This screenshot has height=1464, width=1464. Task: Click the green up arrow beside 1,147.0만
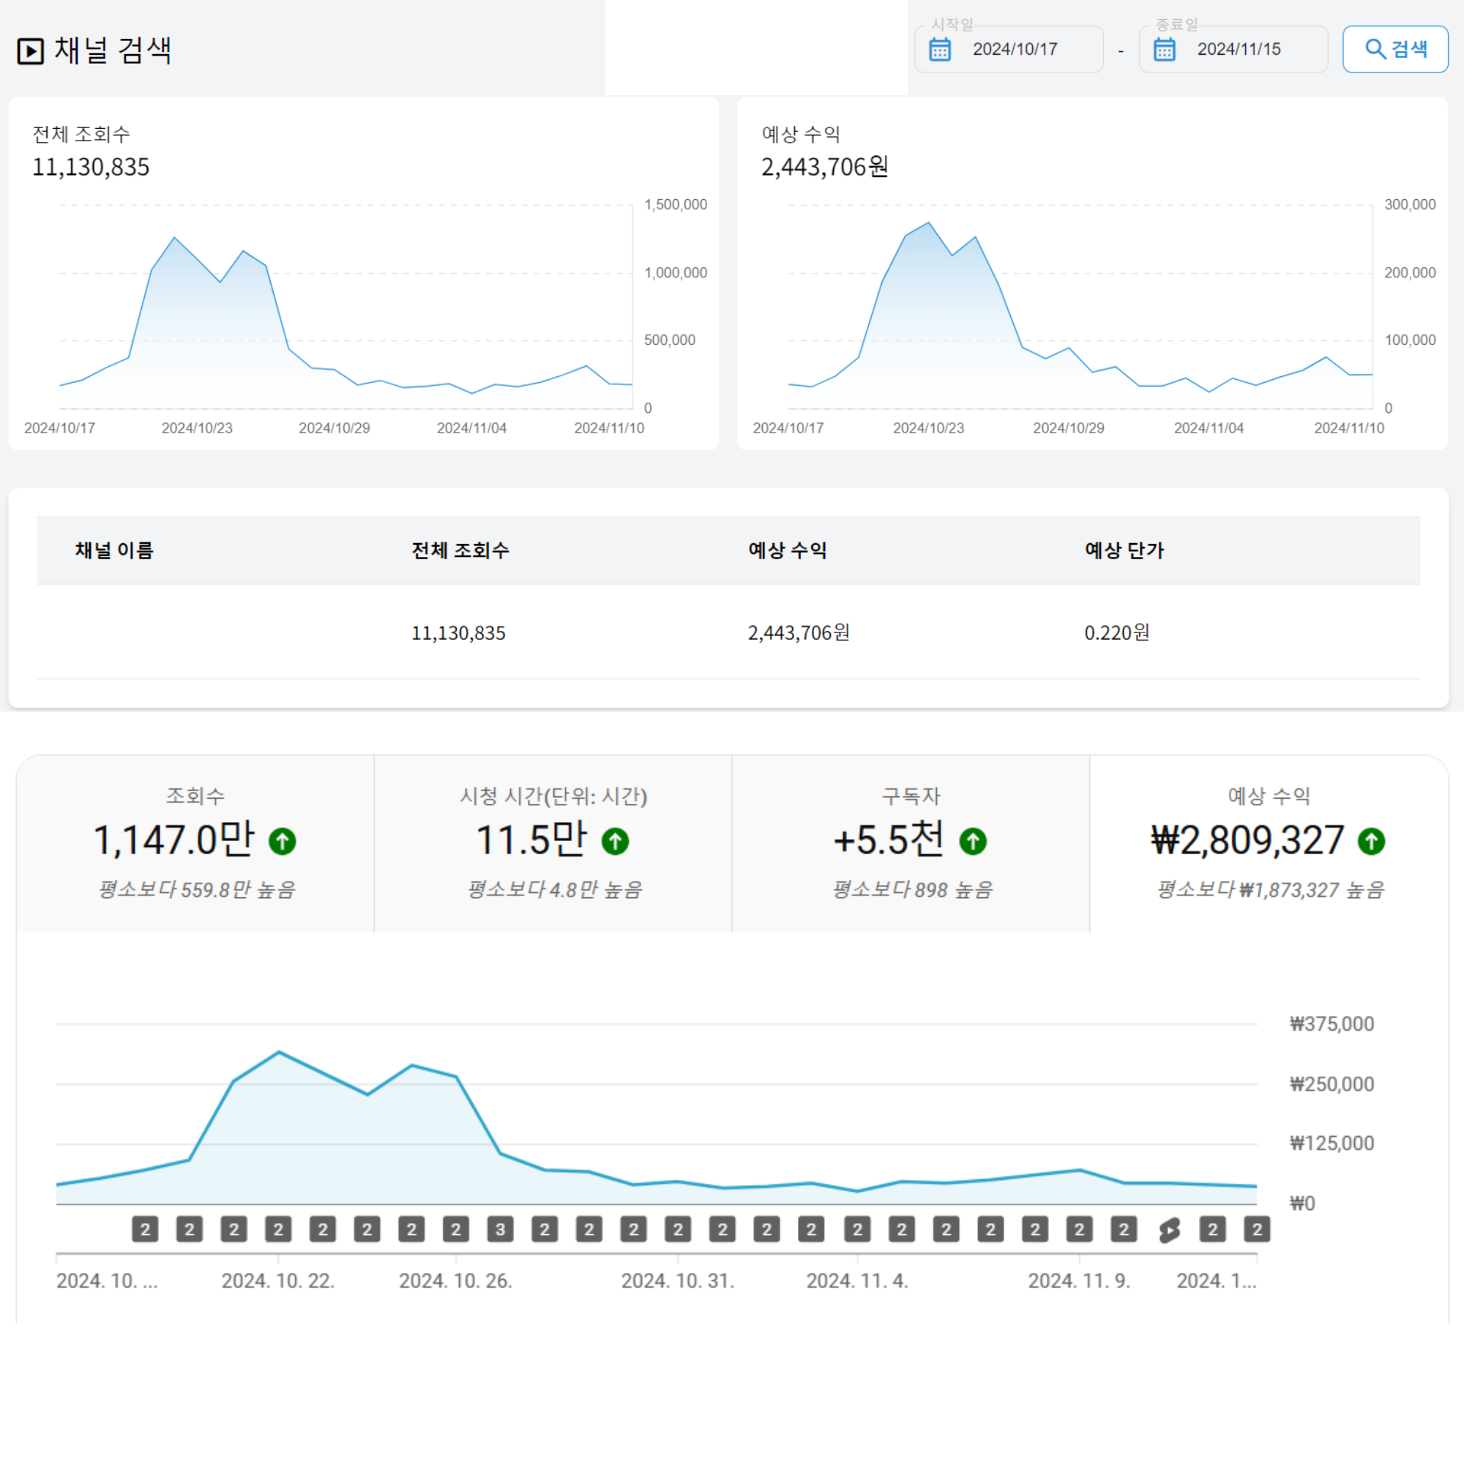[283, 841]
